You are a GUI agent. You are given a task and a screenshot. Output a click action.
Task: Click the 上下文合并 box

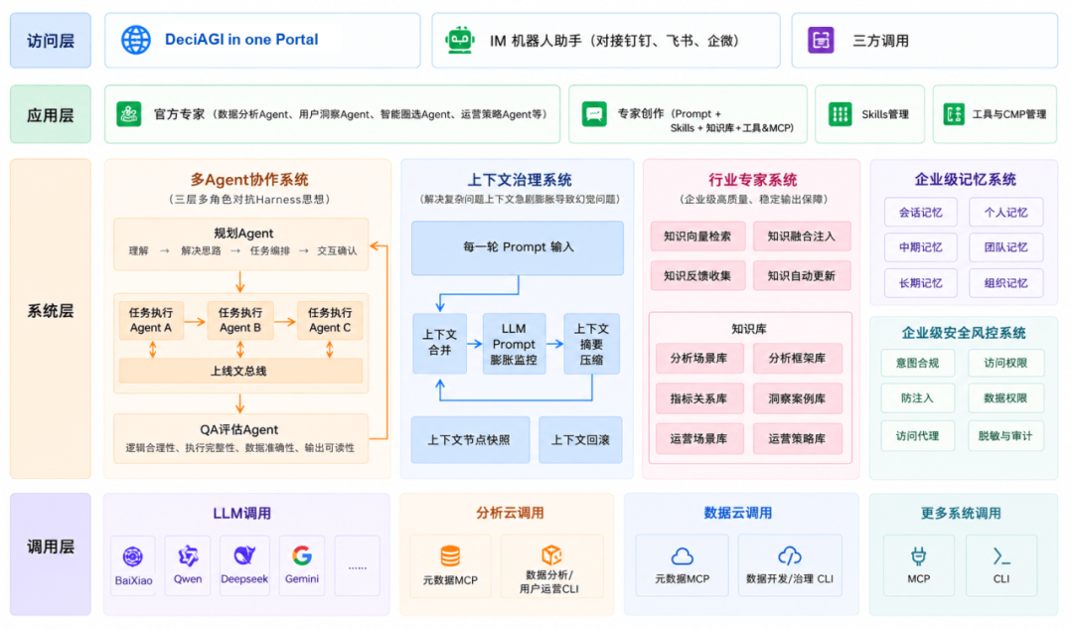point(439,344)
